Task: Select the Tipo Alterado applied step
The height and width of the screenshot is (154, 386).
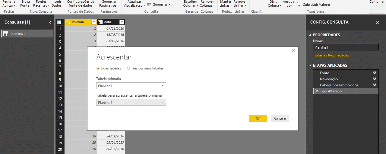Action: coord(346,91)
